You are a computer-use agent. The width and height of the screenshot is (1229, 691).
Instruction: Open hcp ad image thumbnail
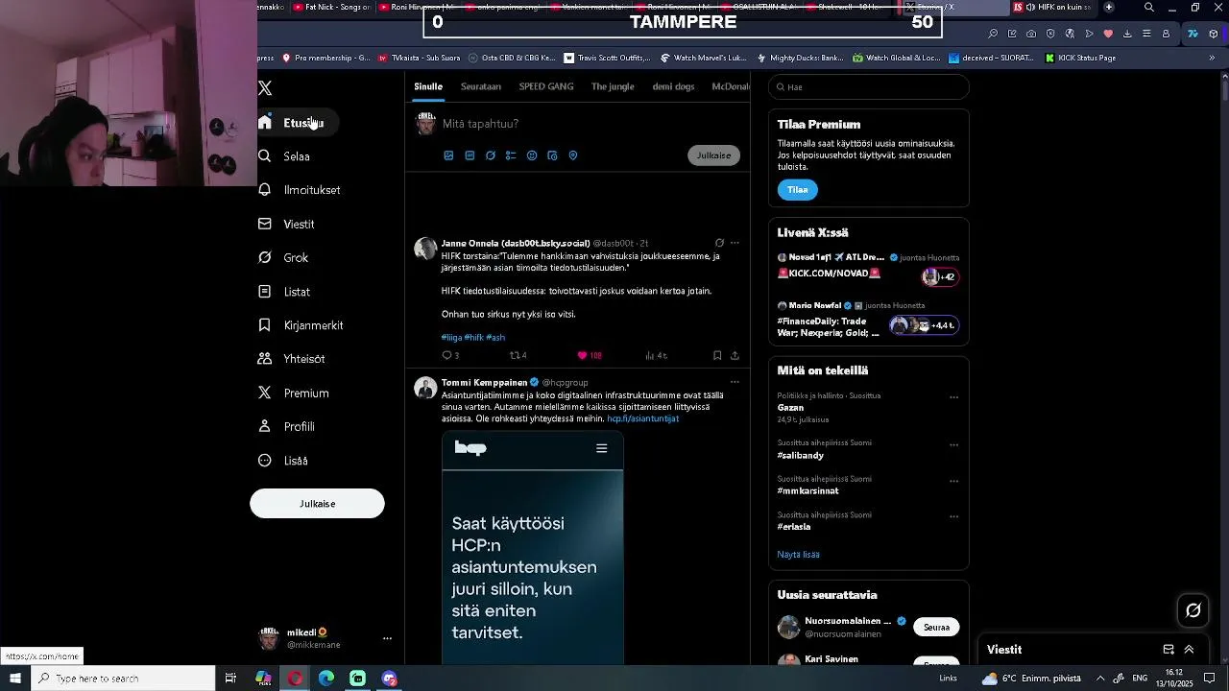[x=533, y=549]
